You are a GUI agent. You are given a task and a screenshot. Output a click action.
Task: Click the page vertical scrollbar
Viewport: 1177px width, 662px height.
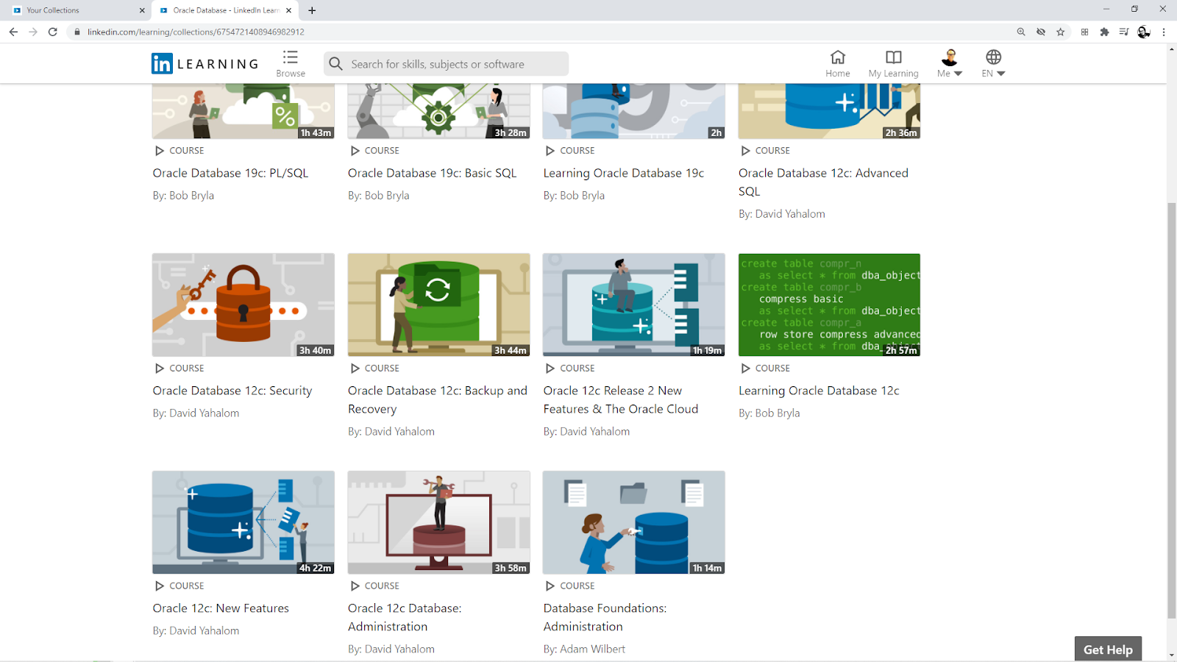1171,410
